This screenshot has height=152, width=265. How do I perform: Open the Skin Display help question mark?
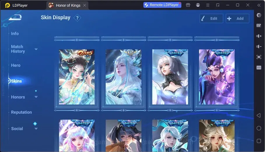tap(77, 18)
